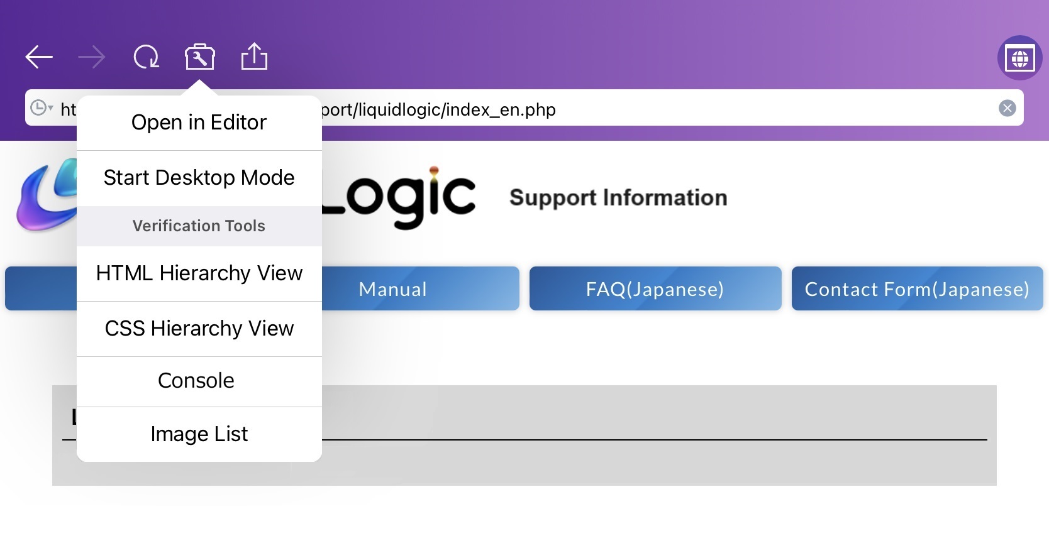Open CSS Hierarchy View
This screenshot has width=1049, height=553.
coord(199,329)
